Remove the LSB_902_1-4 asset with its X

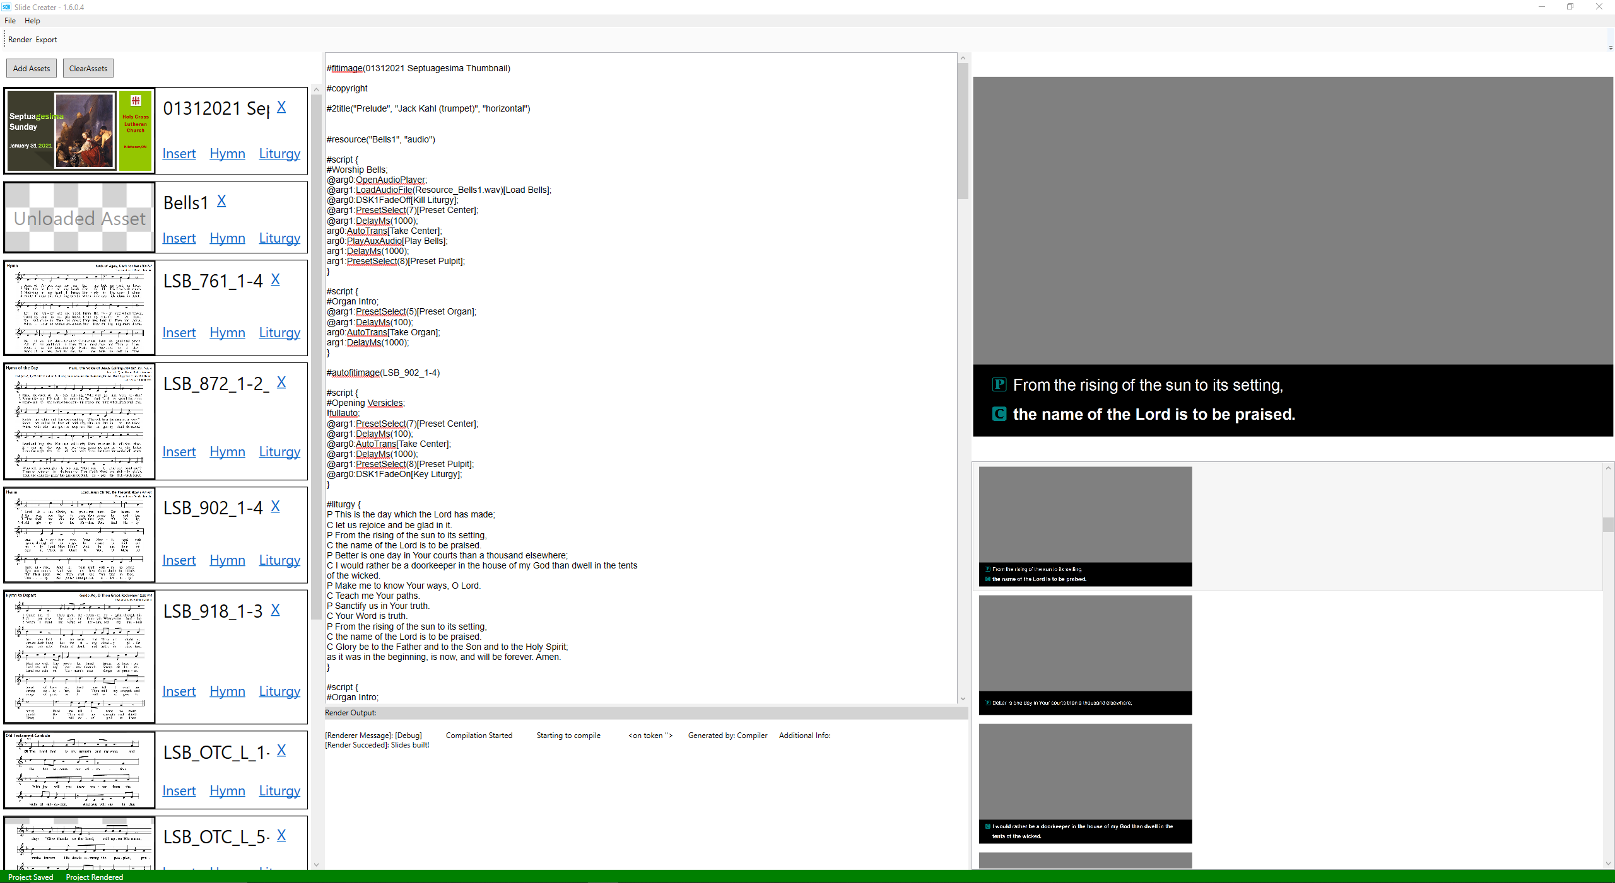coord(275,506)
